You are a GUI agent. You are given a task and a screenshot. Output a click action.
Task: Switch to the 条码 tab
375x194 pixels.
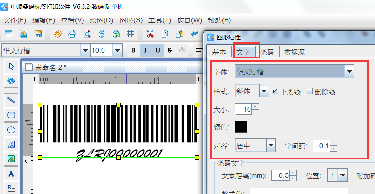point(268,52)
